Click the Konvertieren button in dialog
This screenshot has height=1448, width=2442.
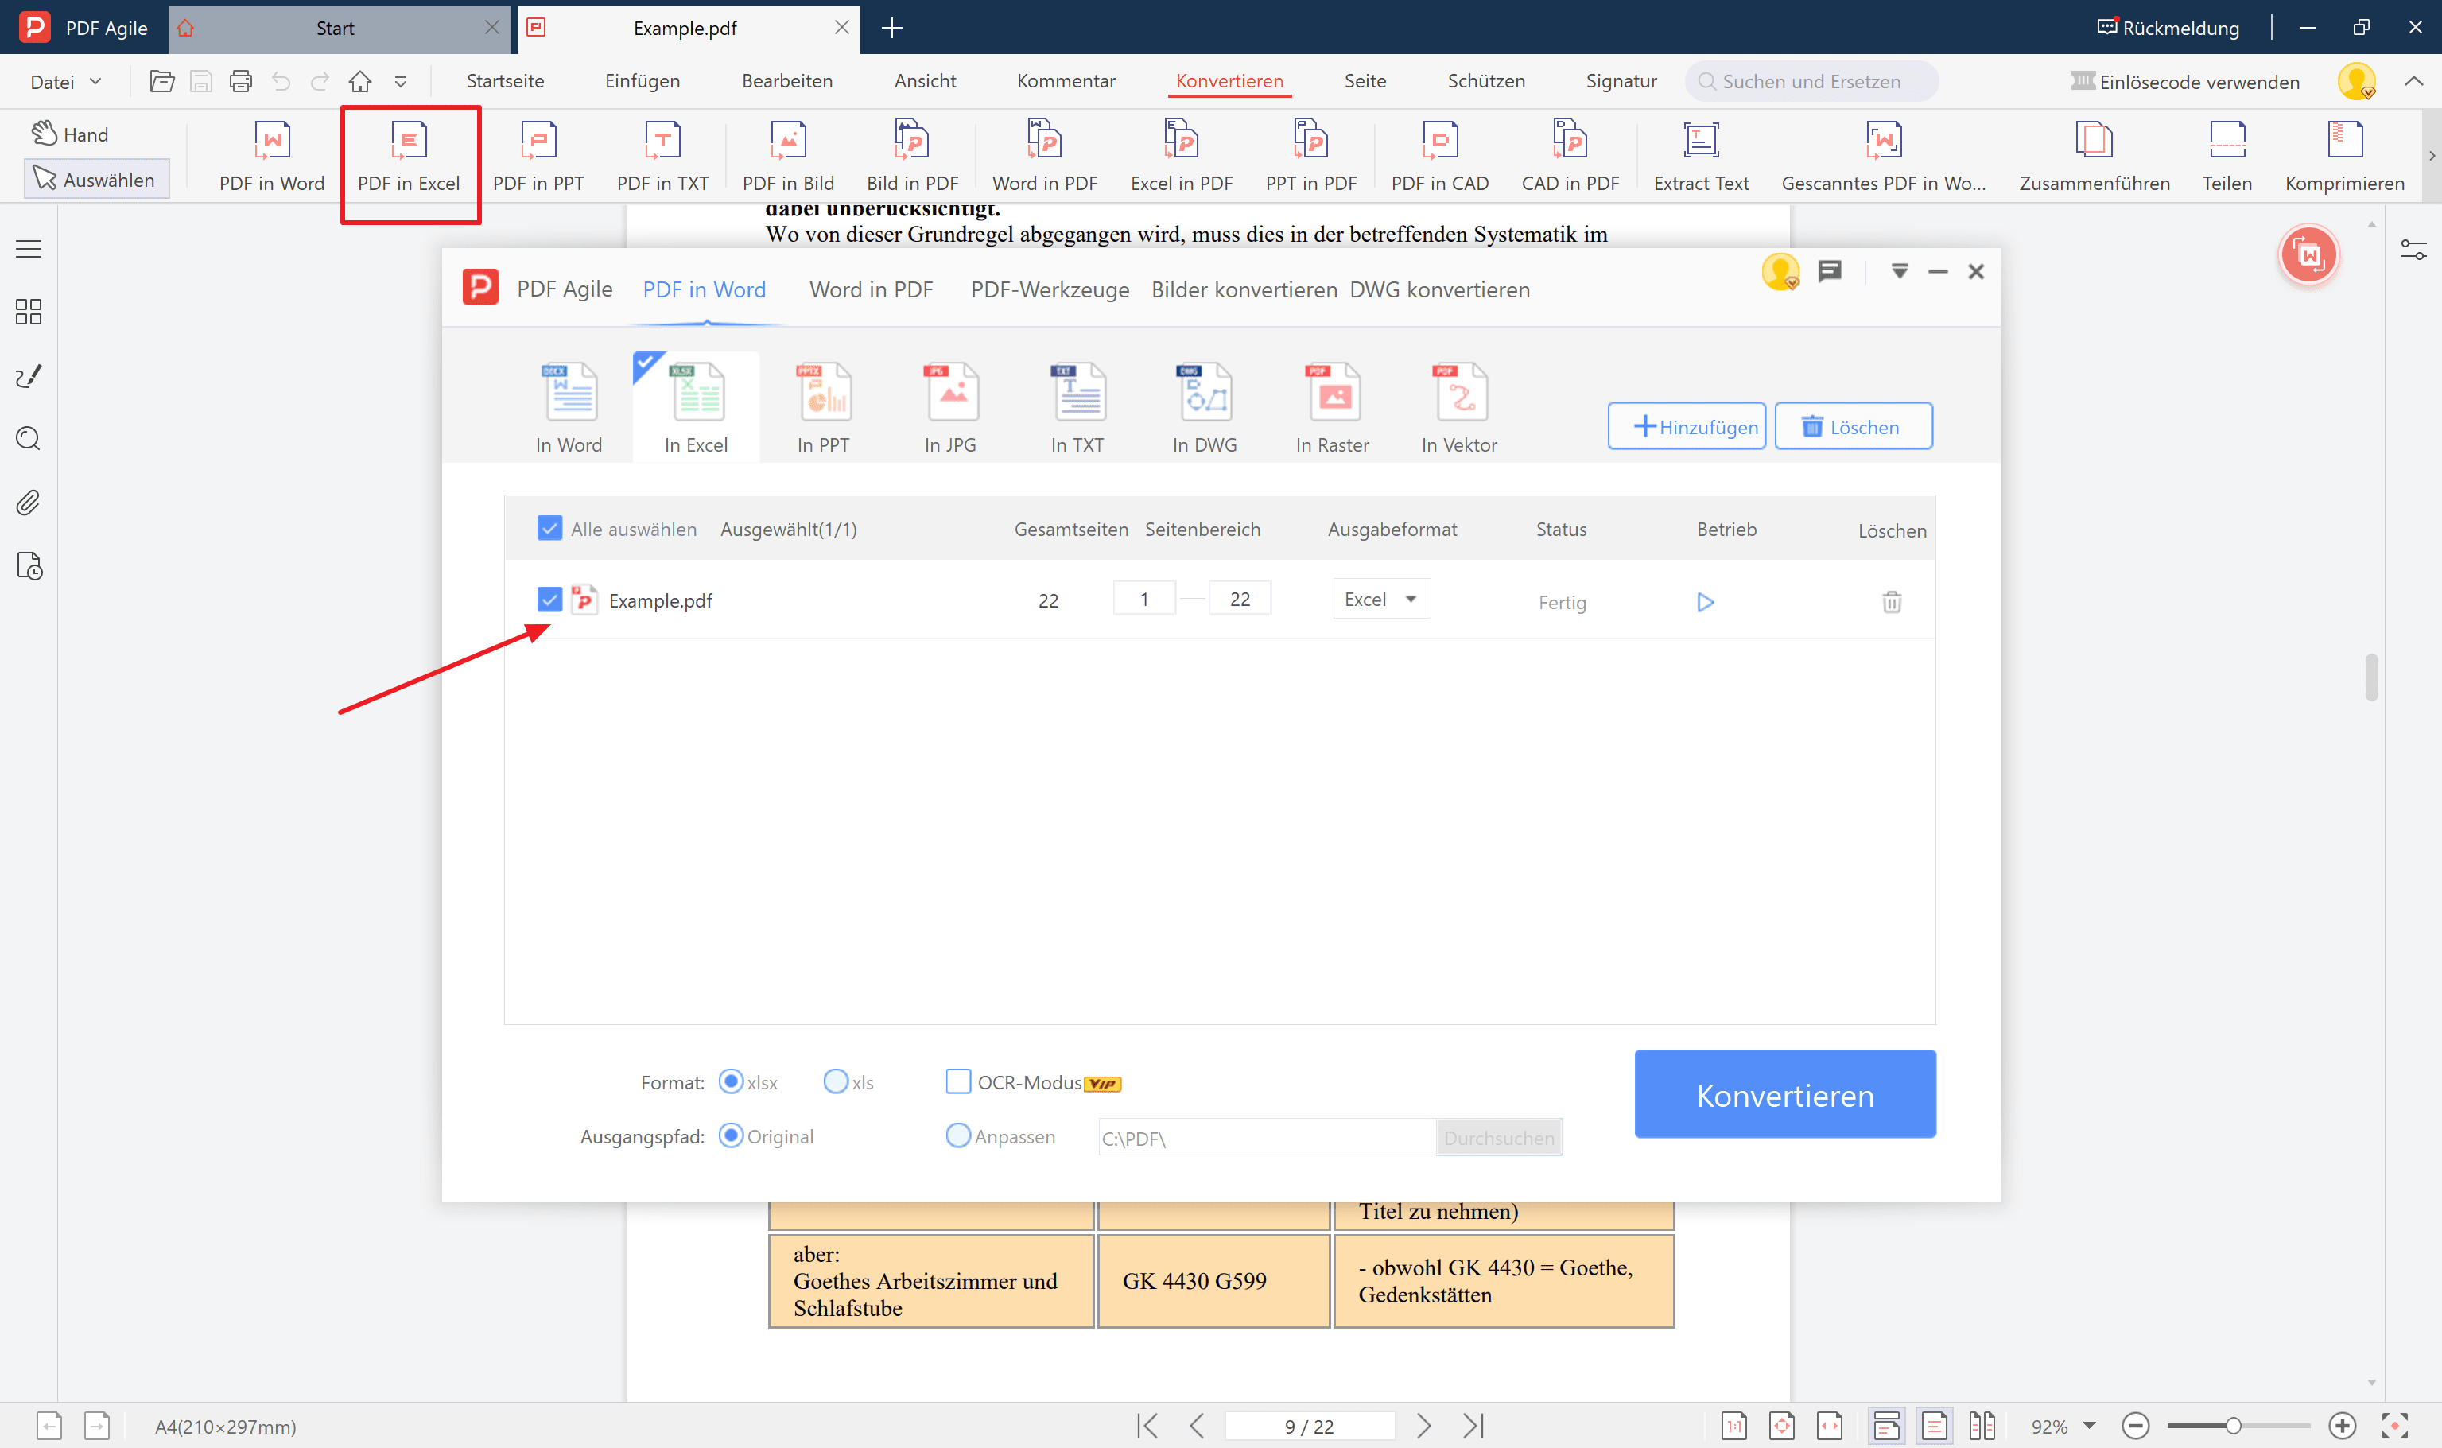[1784, 1094]
